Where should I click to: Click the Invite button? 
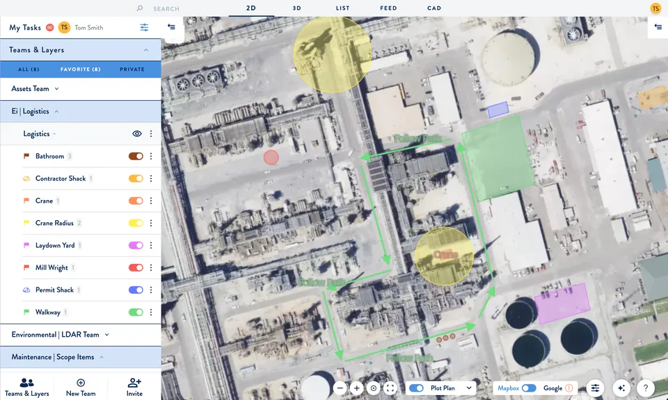[134, 387]
